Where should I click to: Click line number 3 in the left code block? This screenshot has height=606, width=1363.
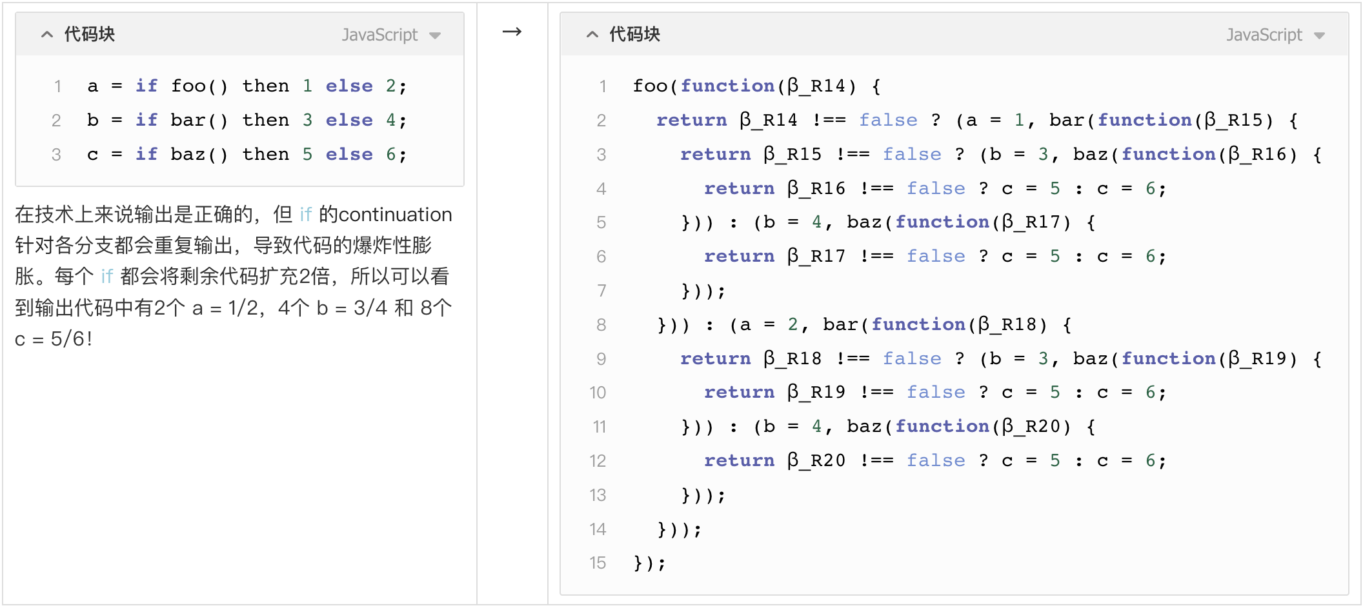pos(57,155)
